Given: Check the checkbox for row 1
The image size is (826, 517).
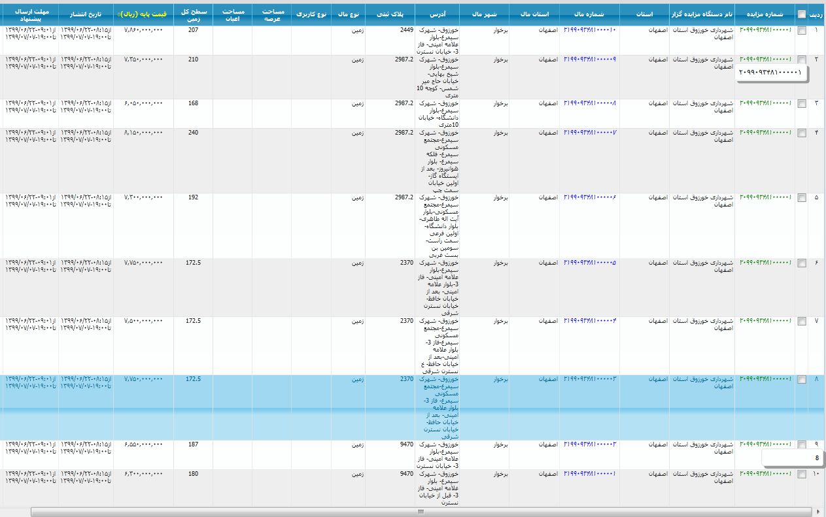Looking at the screenshot, I should coord(802,31).
